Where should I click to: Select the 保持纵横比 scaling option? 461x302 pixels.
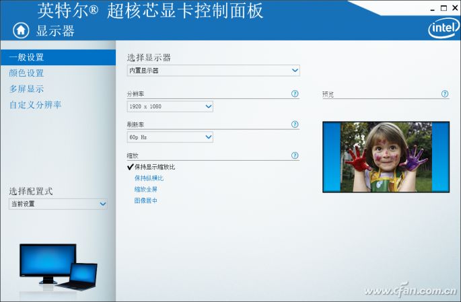[149, 178]
